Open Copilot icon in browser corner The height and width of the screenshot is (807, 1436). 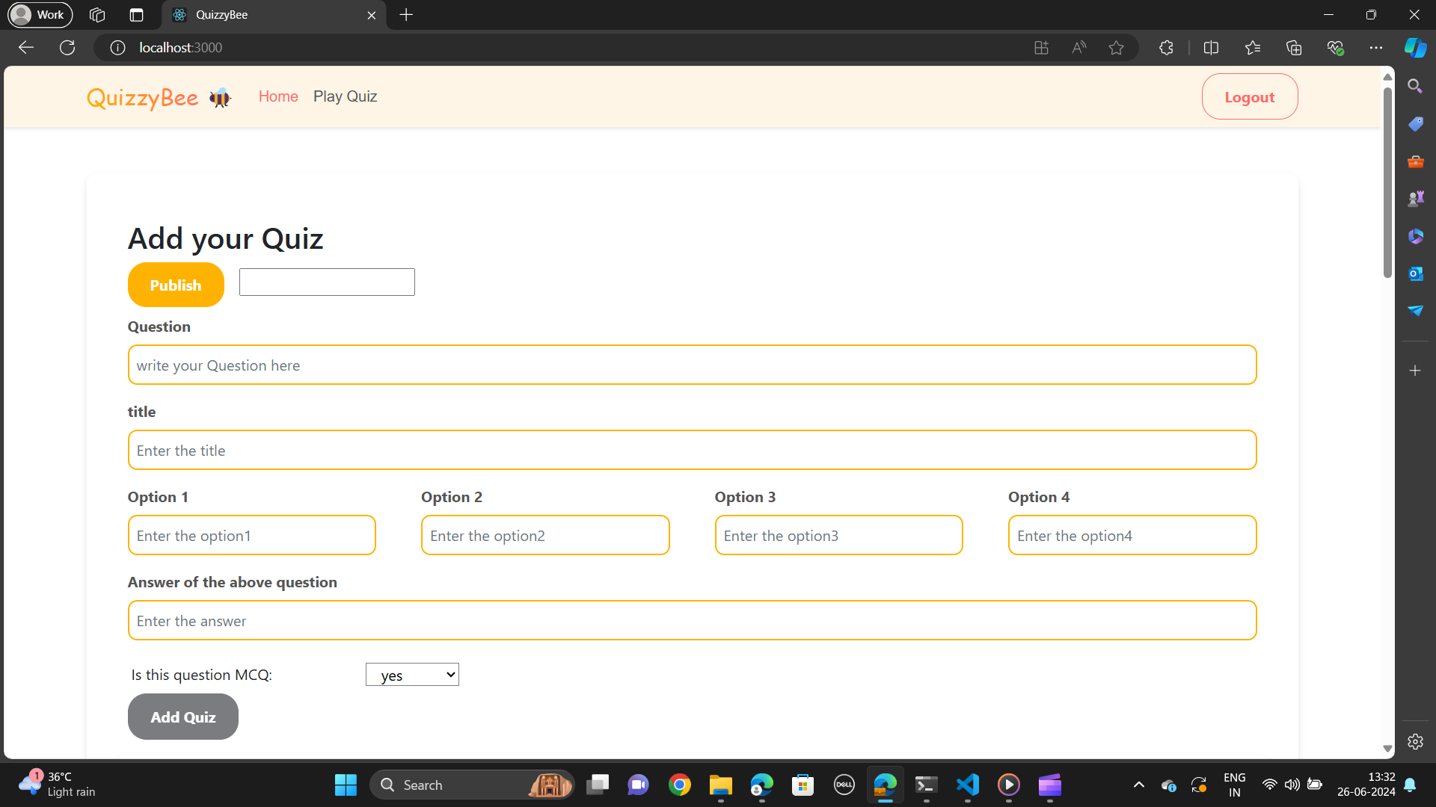point(1415,48)
